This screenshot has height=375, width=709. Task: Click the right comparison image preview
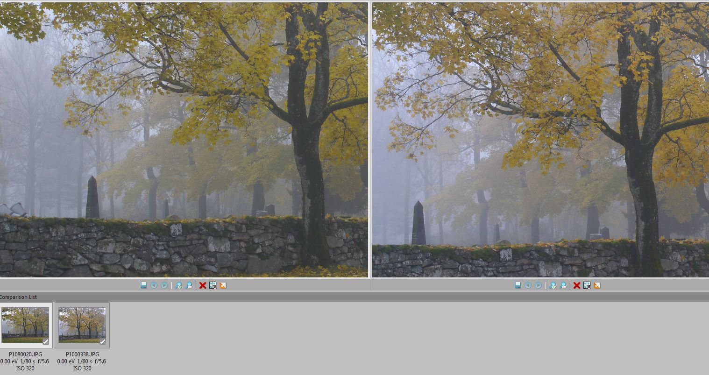[540, 140]
